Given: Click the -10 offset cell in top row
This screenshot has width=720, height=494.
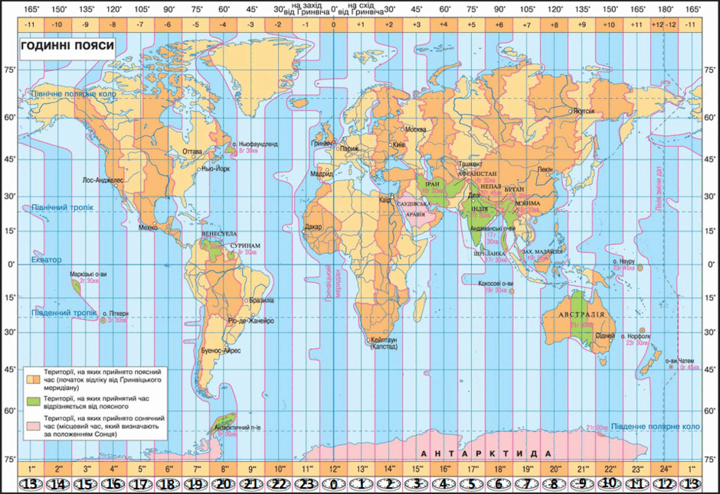Looking at the screenshot, I should tap(58, 24).
